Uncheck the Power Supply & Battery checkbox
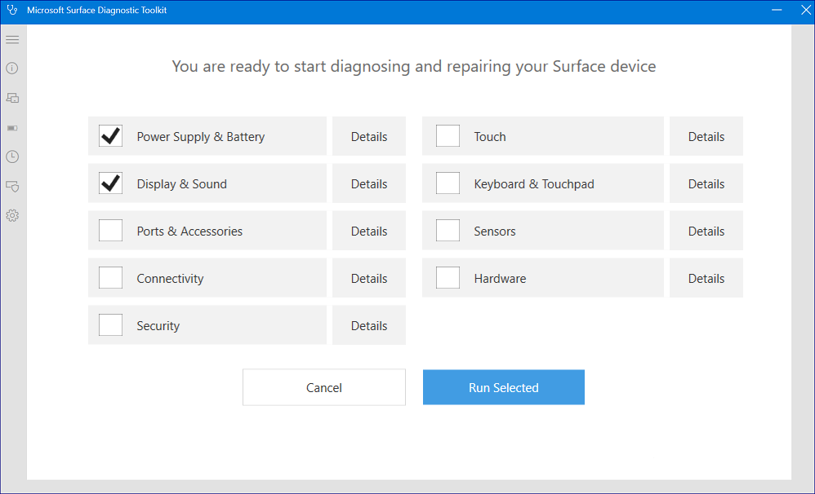The height and width of the screenshot is (494, 815). click(110, 136)
